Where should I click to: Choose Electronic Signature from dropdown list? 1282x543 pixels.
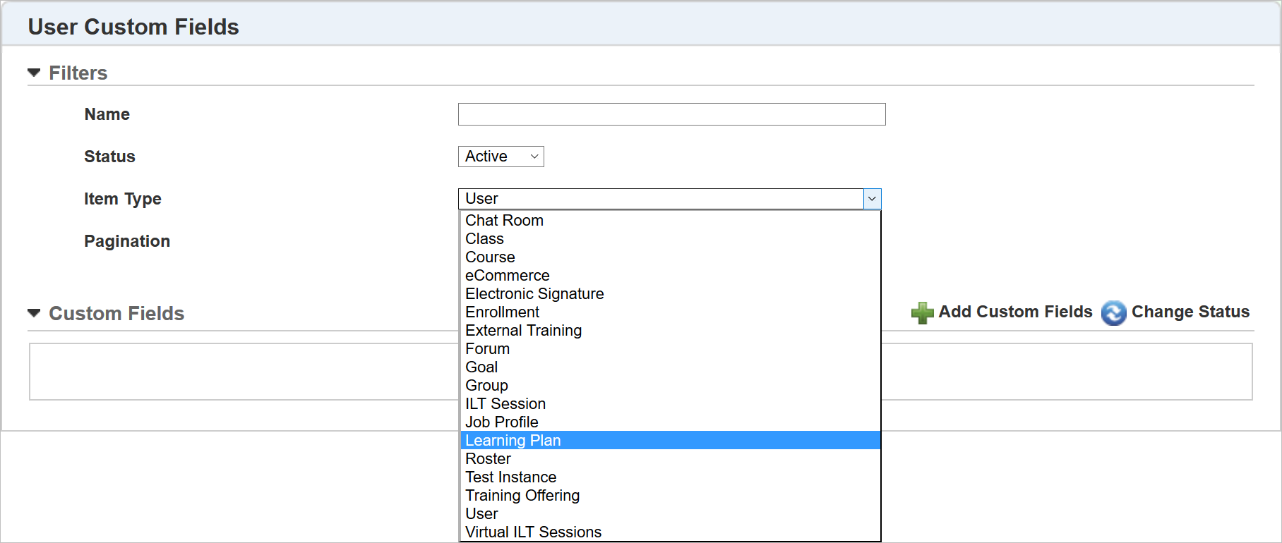click(534, 294)
